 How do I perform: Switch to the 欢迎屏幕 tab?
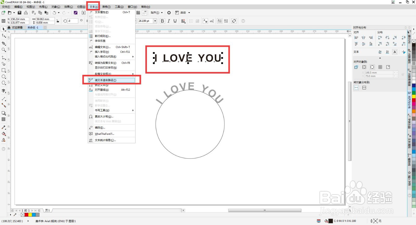(x=17, y=28)
